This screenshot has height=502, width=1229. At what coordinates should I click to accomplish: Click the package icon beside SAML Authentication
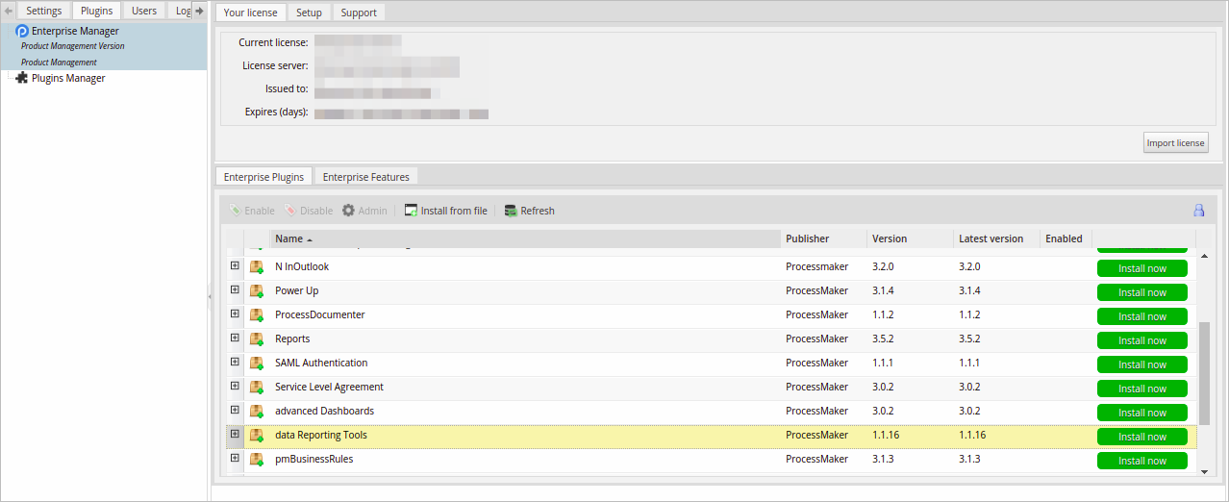point(257,364)
